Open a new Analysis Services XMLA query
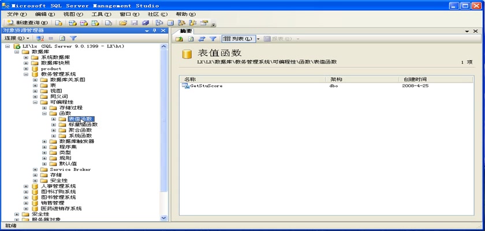This screenshot has height=231, width=485. click(95, 23)
